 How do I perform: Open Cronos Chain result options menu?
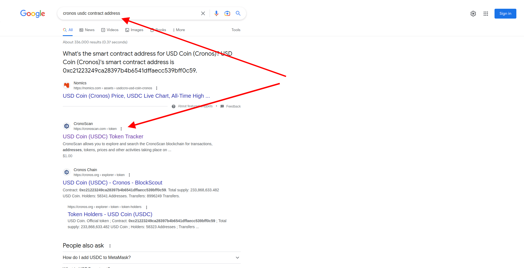(129, 175)
